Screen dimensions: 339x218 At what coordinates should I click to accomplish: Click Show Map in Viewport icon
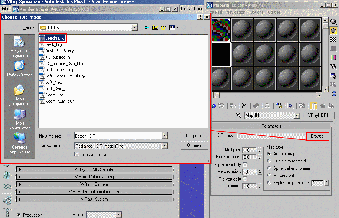point(302,106)
